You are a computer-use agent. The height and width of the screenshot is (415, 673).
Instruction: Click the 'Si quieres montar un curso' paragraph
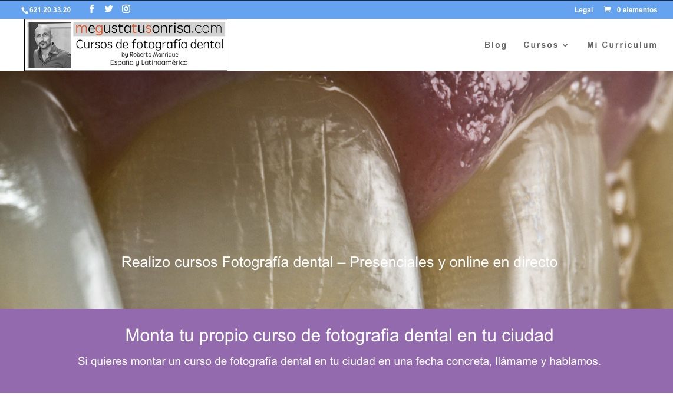[339, 361]
